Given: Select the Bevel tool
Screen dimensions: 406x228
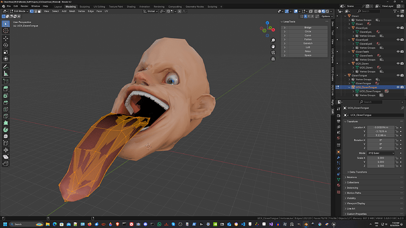Looking at the screenshot, I should point(6,102).
